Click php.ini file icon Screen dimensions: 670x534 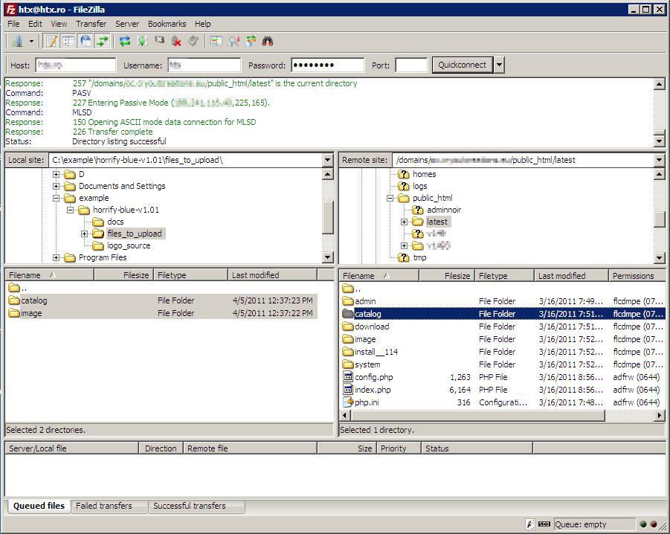coord(348,402)
